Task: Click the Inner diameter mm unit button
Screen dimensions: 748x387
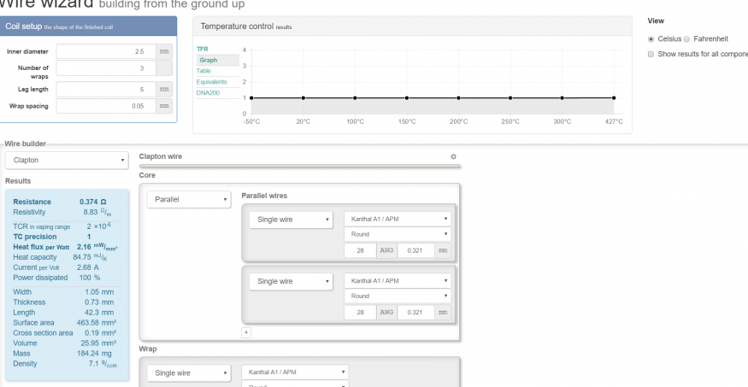Action: (164, 51)
